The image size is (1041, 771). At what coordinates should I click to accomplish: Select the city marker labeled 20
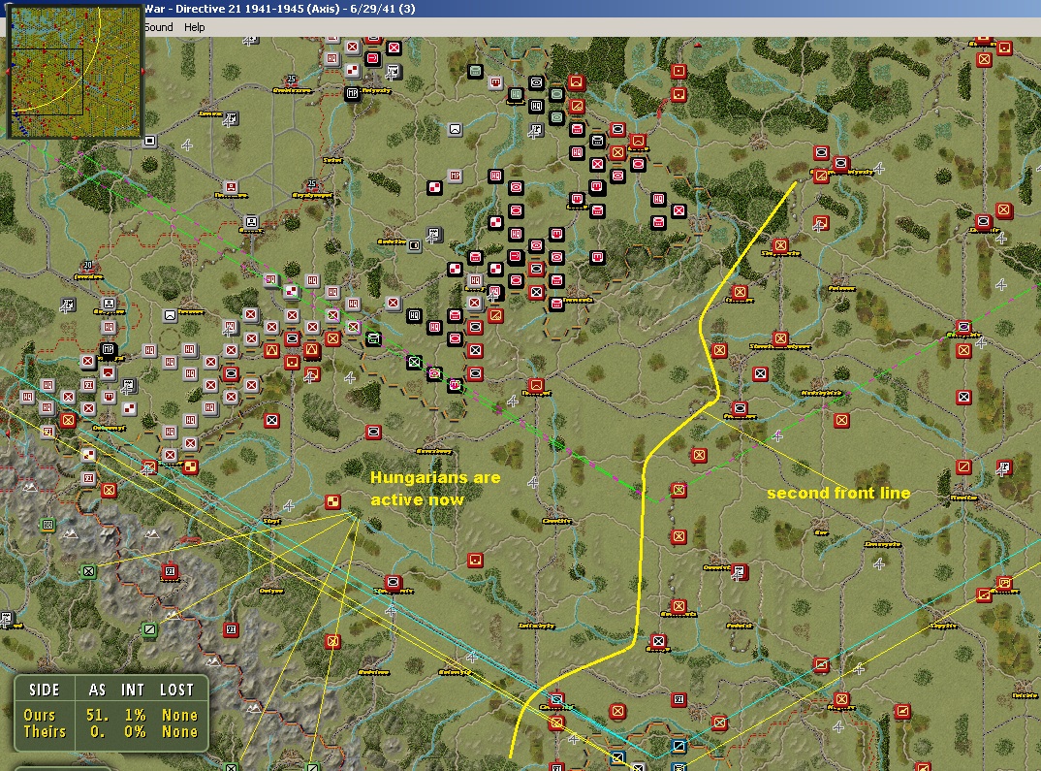(x=87, y=265)
